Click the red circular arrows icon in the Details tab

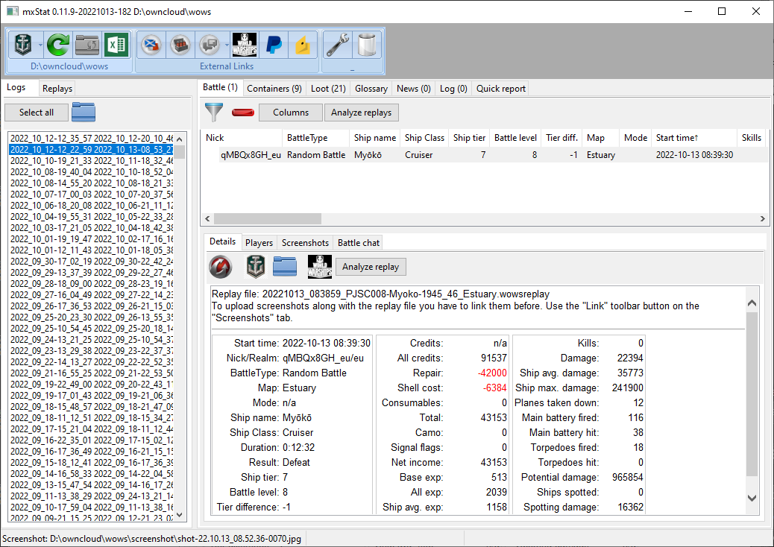click(220, 267)
